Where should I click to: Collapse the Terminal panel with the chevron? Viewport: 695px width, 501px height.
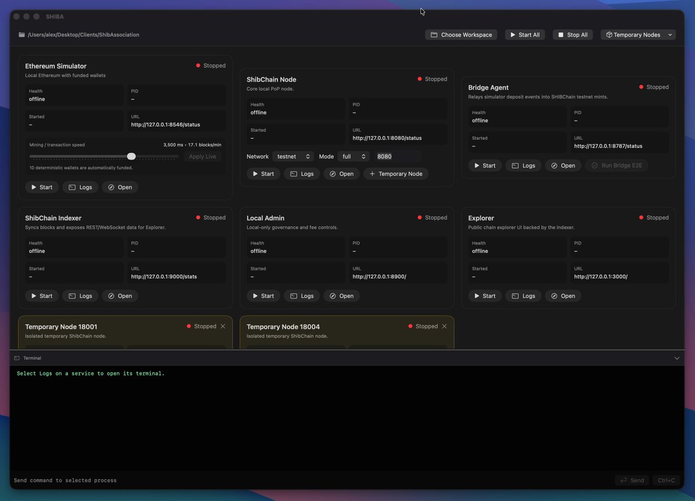point(677,358)
